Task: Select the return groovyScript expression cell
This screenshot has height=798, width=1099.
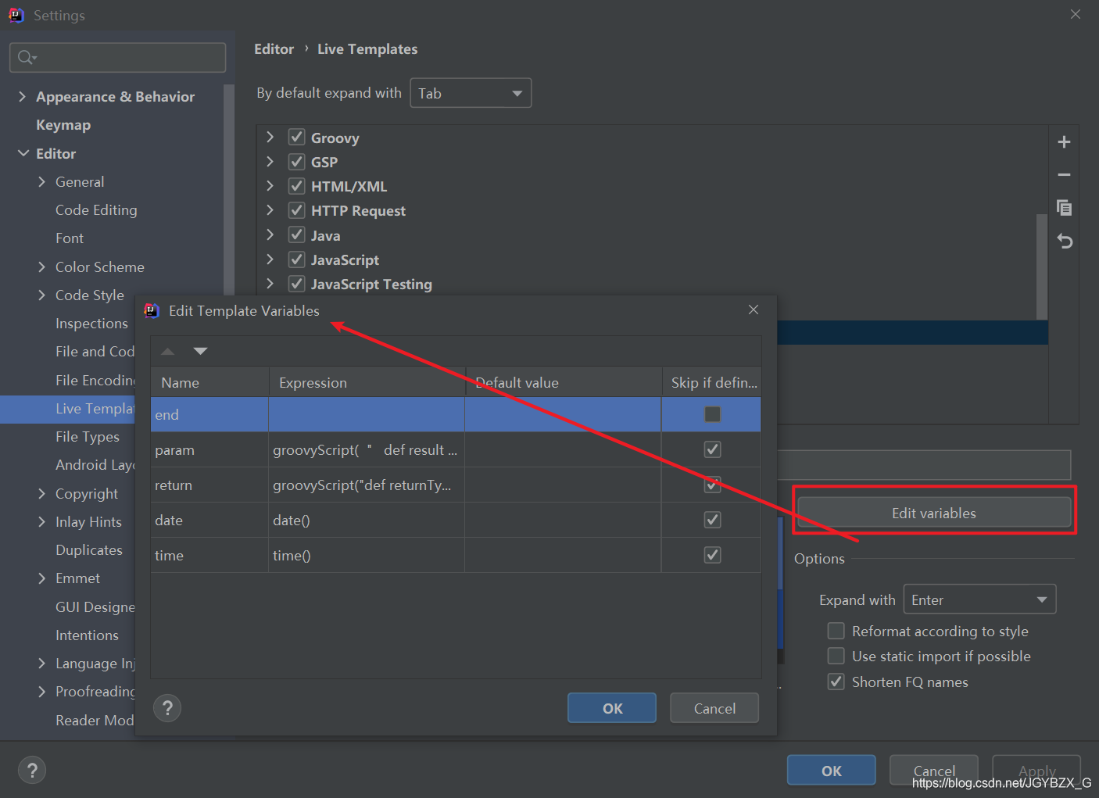Action: (x=366, y=485)
